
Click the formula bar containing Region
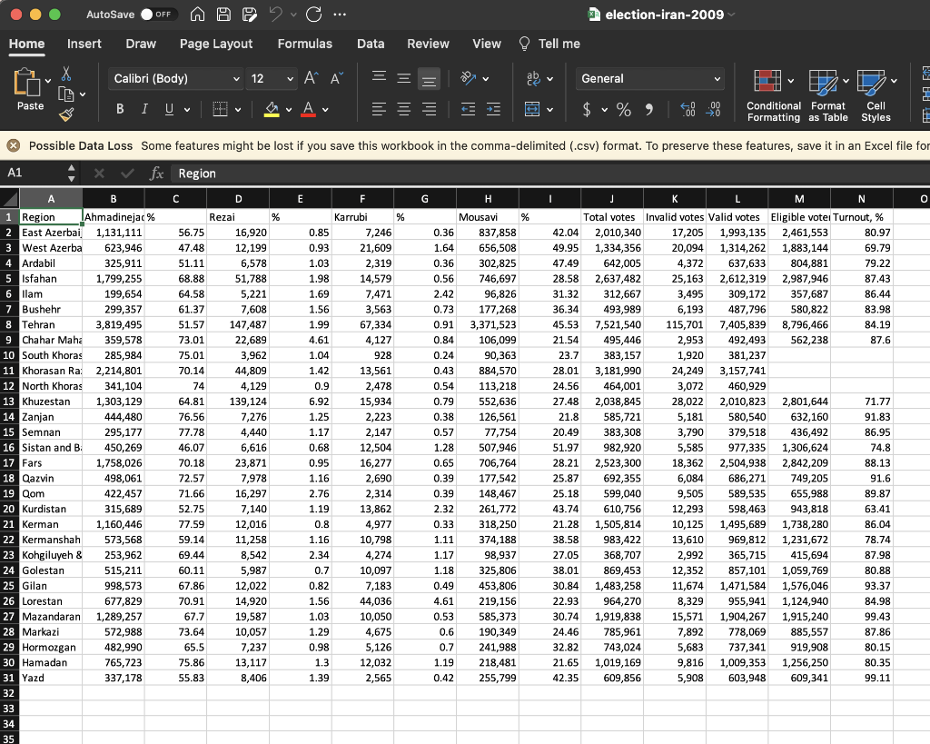point(545,173)
